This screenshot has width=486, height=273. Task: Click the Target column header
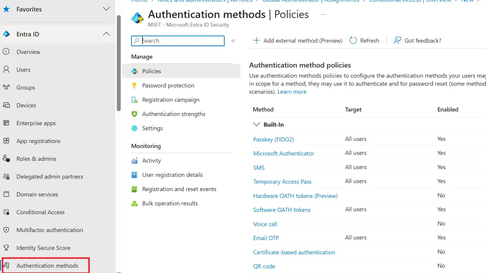353,110
